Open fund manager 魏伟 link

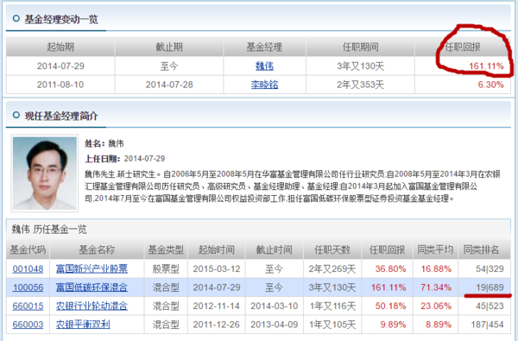264,66
